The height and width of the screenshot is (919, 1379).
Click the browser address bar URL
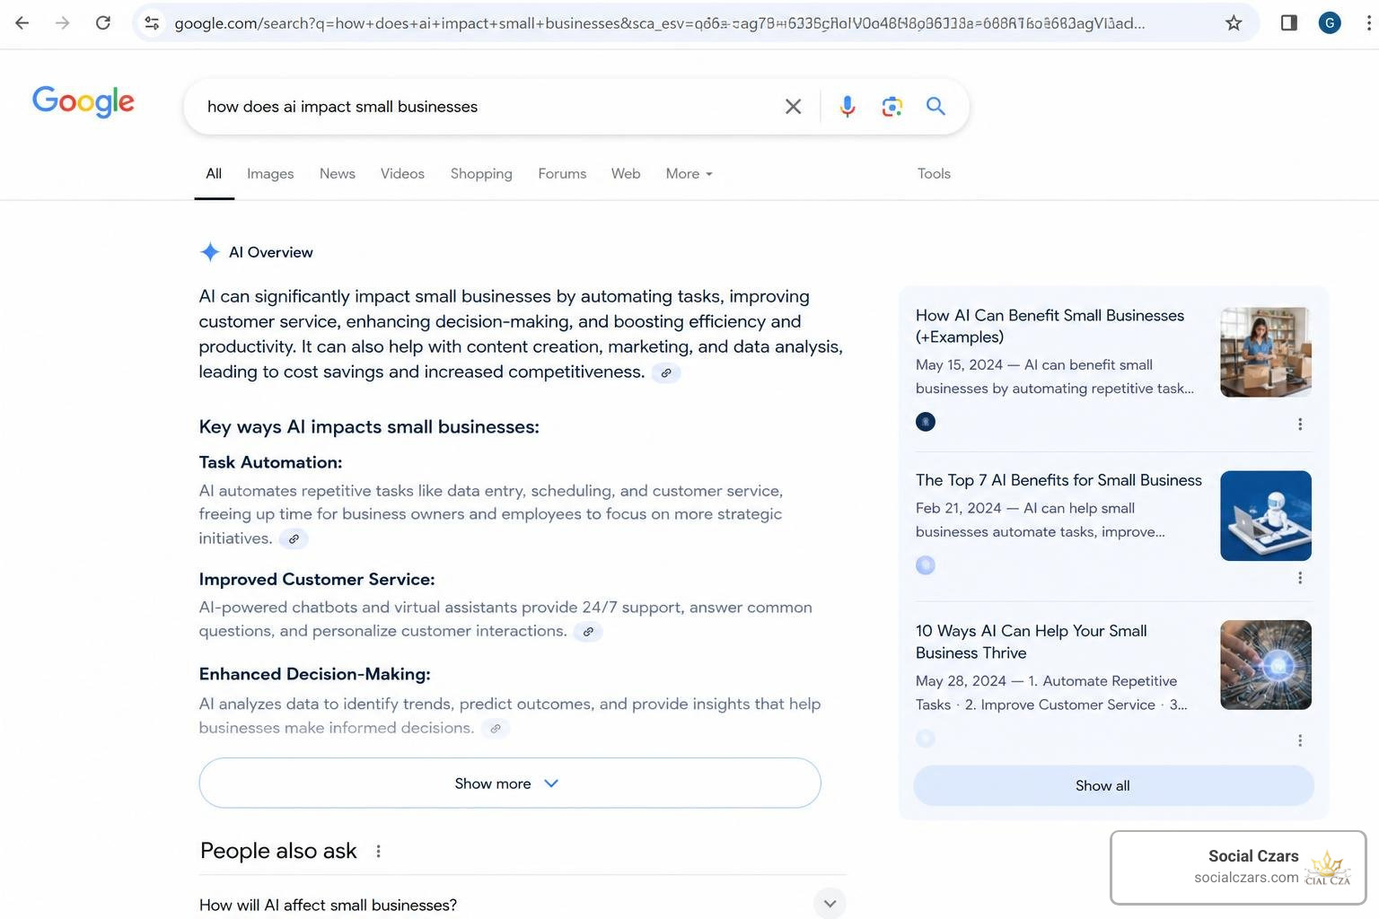click(660, 23)
